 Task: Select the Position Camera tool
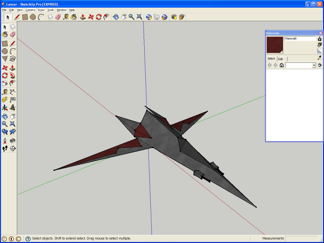click(x=5, y=141)
